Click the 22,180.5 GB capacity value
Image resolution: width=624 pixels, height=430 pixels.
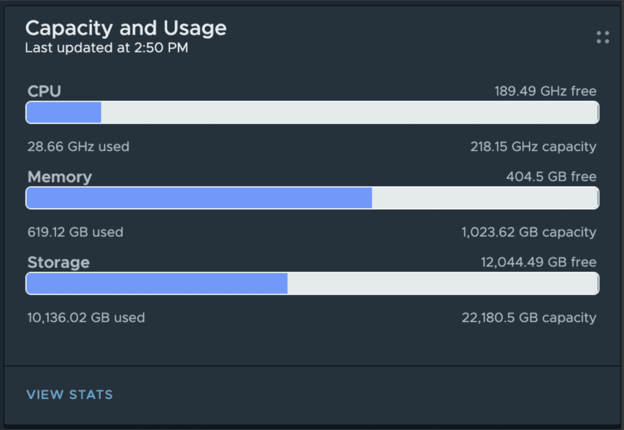tap(529, 317)
